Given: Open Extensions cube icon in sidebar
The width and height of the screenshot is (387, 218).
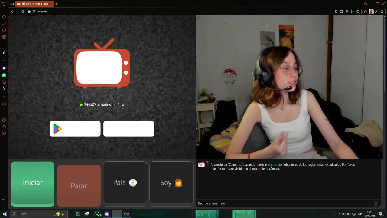Looking at the screenshot, I should tap(4, 127).
